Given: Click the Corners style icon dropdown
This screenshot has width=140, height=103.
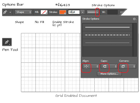Looking at the screenshot, I should (x=128, y=66).
